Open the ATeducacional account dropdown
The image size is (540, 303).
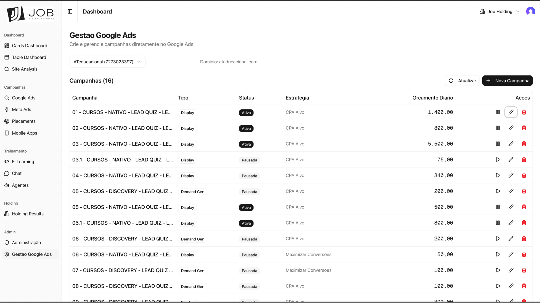point(107,62)
